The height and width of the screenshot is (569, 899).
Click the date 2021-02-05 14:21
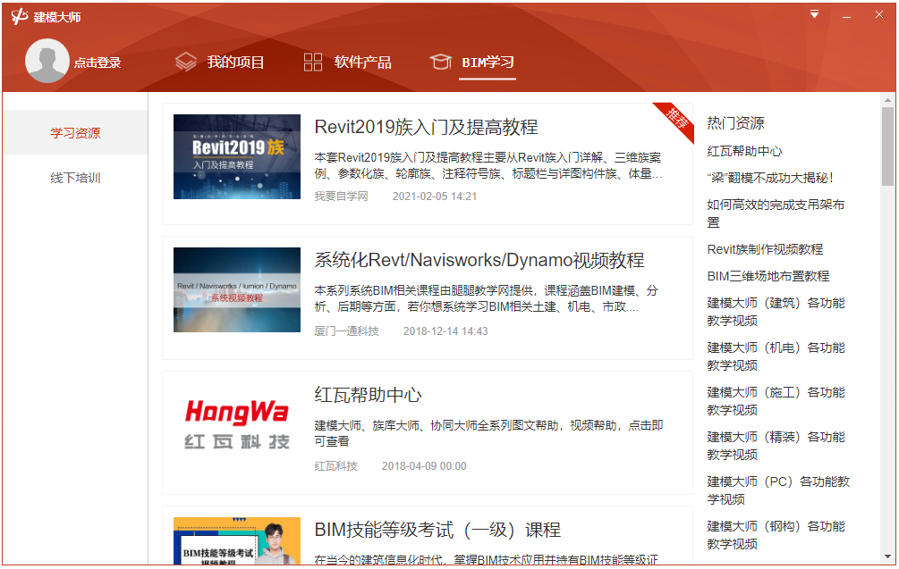click(x=435, y=197)
